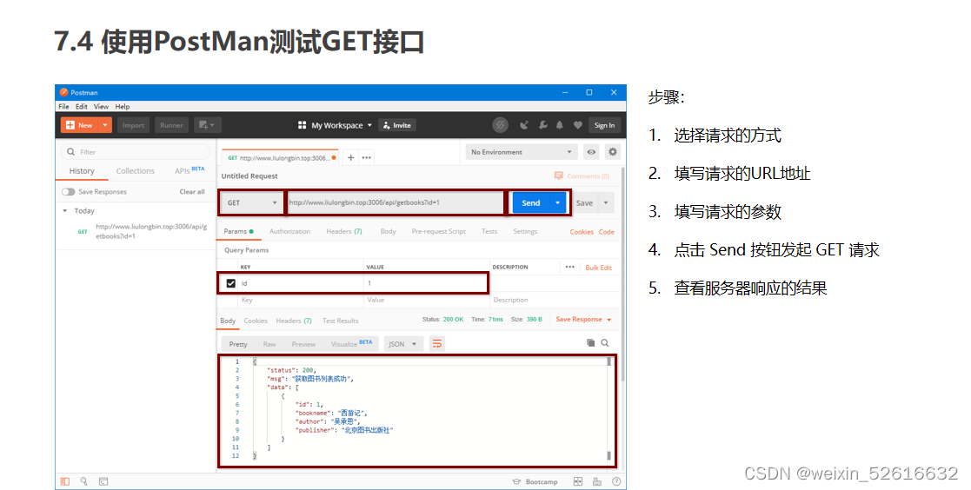The width and height of the screenshot is (971, 490).
Task: Click the heart icon in header
Action: [577, 125]
